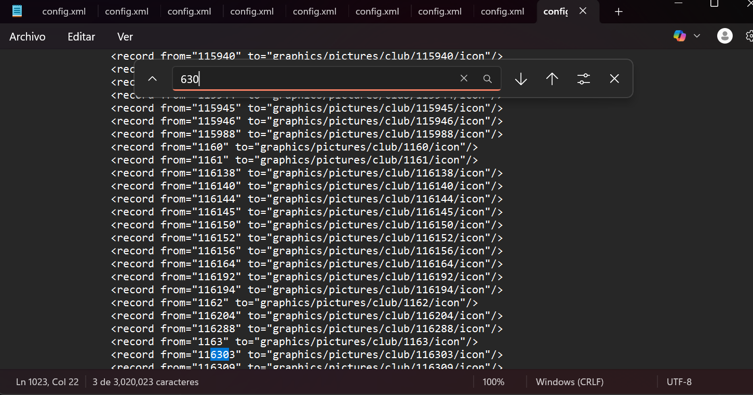Find next match with down arrow
Viewport: 753px width, 395px height.
tap(521, 79)
